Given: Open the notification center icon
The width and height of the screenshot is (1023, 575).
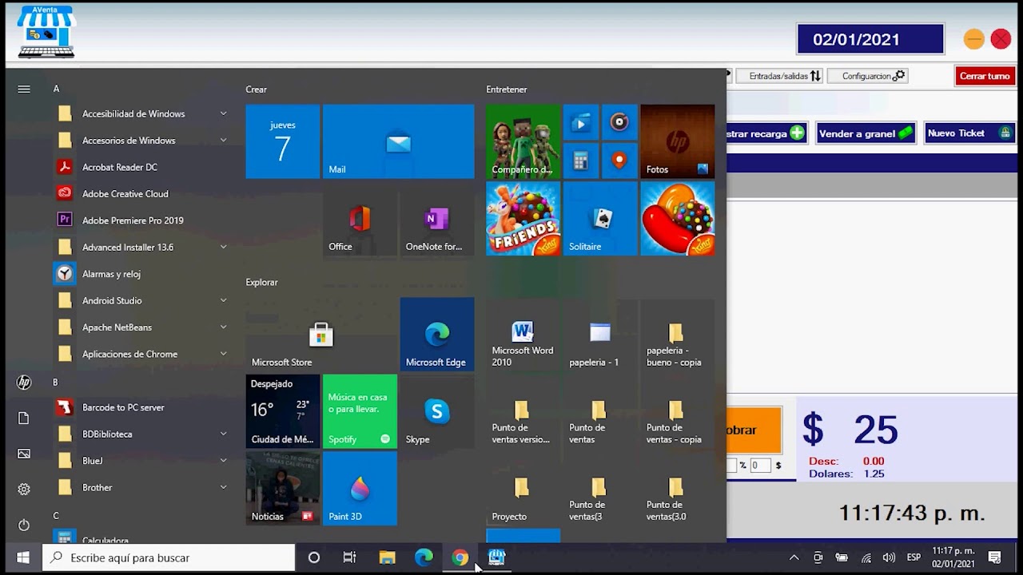Looking at the screenshot, I should point(995,557).
